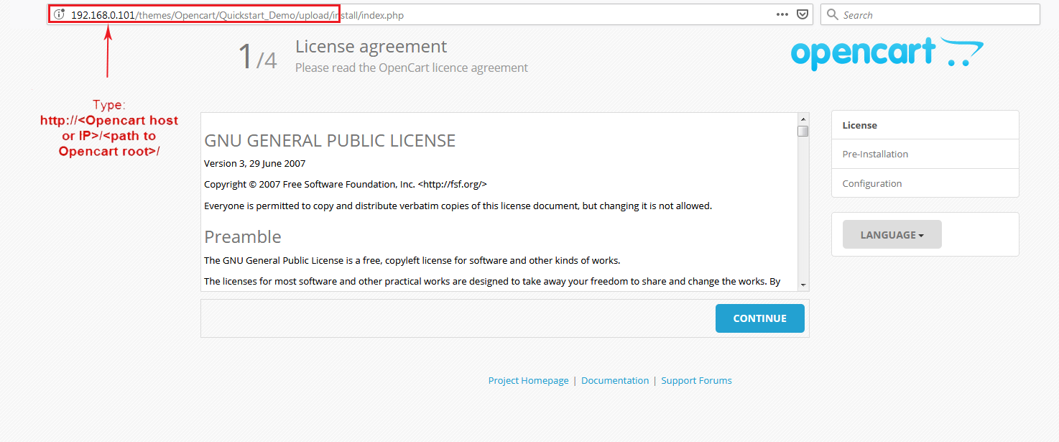Open the page actions three-dots menu

pyautogui.click(x=782, y=14)
